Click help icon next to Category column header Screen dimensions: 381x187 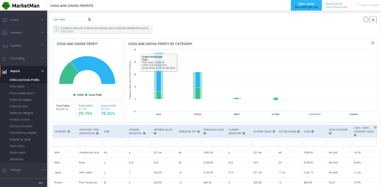point(69,132)
